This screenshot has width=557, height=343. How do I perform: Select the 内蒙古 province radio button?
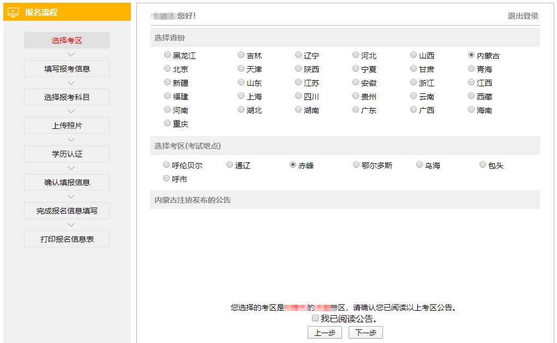pos(471,55)
